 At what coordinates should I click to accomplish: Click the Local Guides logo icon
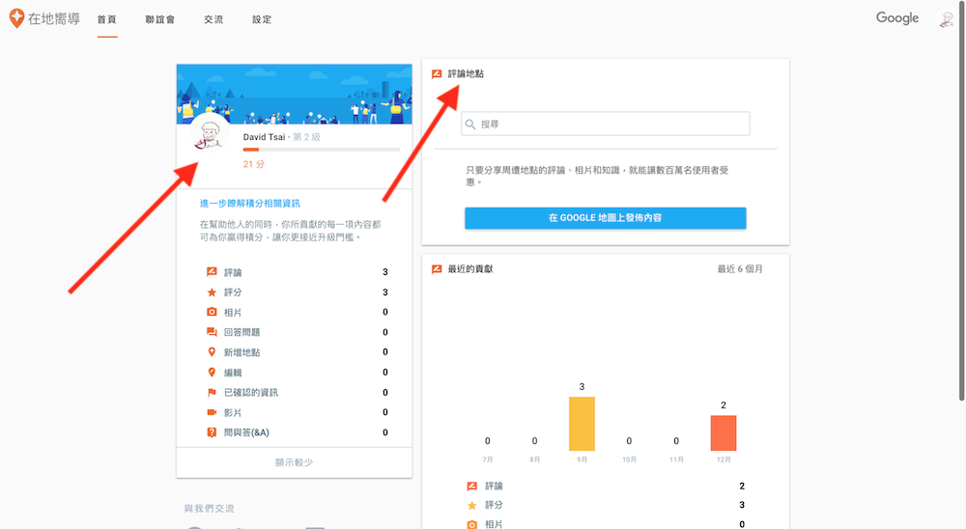pos(16,18)
